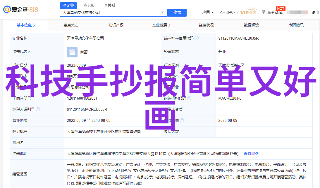Open the 经营状况 tab

click(x=206, y=25)
